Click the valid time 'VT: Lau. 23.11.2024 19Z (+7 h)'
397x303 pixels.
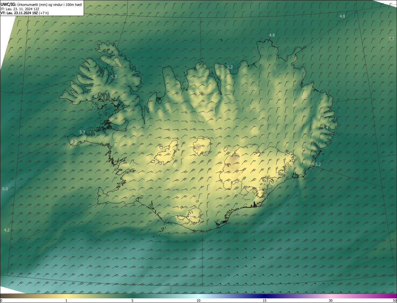25,13
